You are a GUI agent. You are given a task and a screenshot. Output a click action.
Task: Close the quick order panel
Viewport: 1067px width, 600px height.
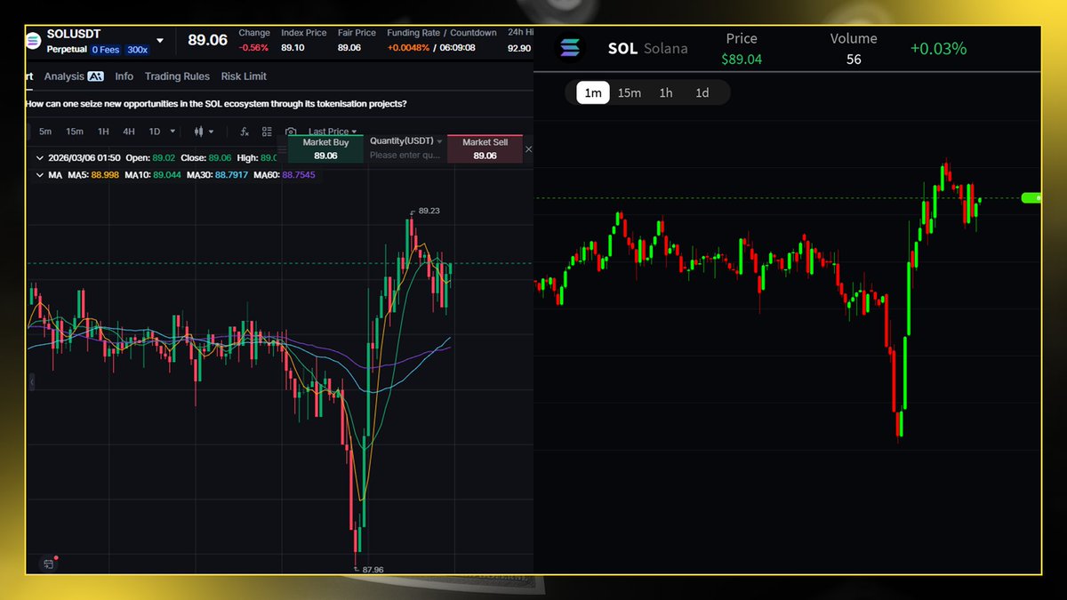click(529, 149)
